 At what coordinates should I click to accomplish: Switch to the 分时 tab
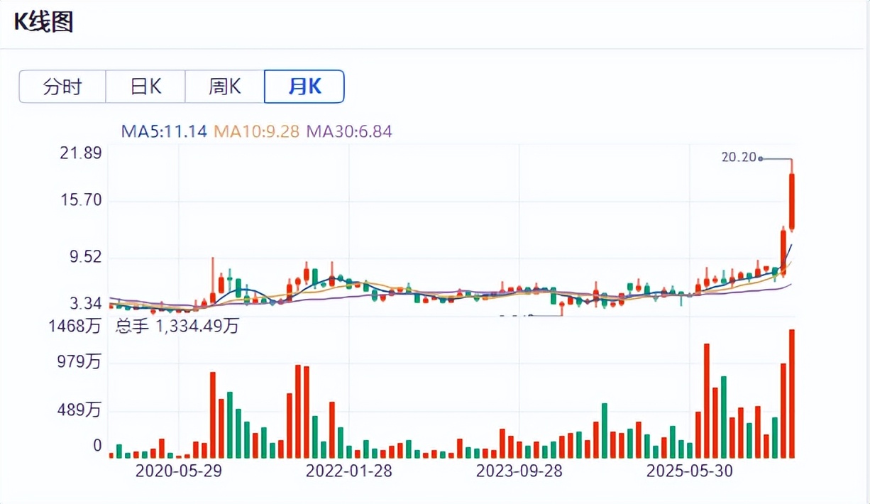click(62, 87)
